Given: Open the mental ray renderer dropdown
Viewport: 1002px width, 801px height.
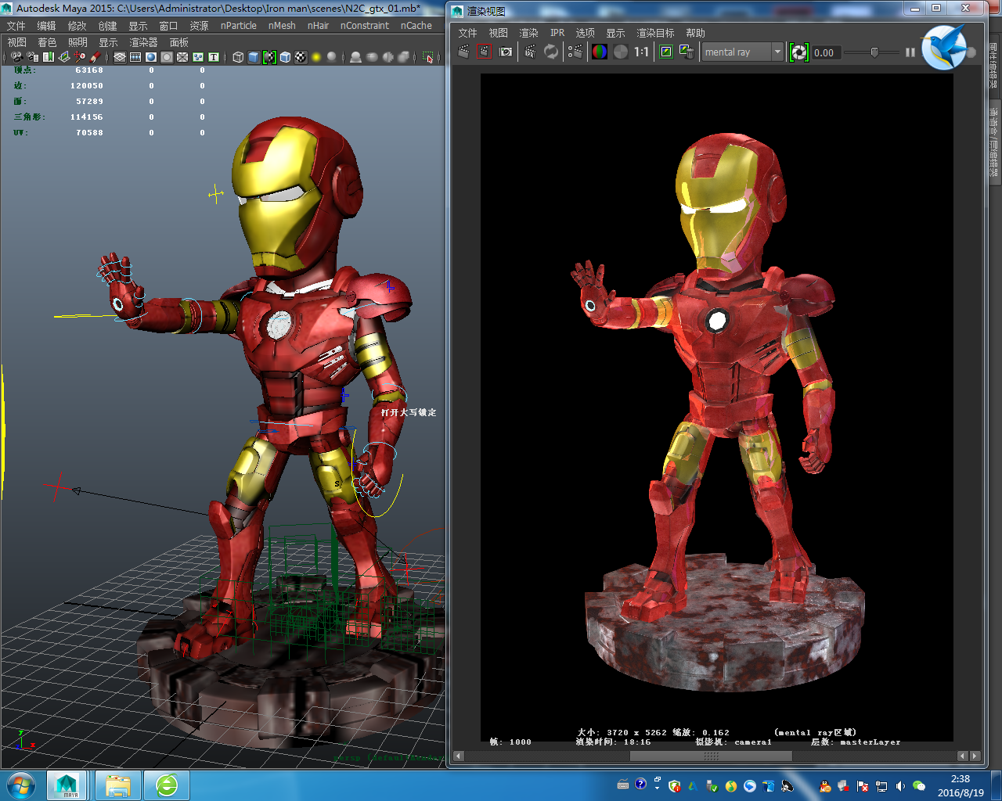Looking at the screenshot, I should pyautogui.click(x=743, y=52).
